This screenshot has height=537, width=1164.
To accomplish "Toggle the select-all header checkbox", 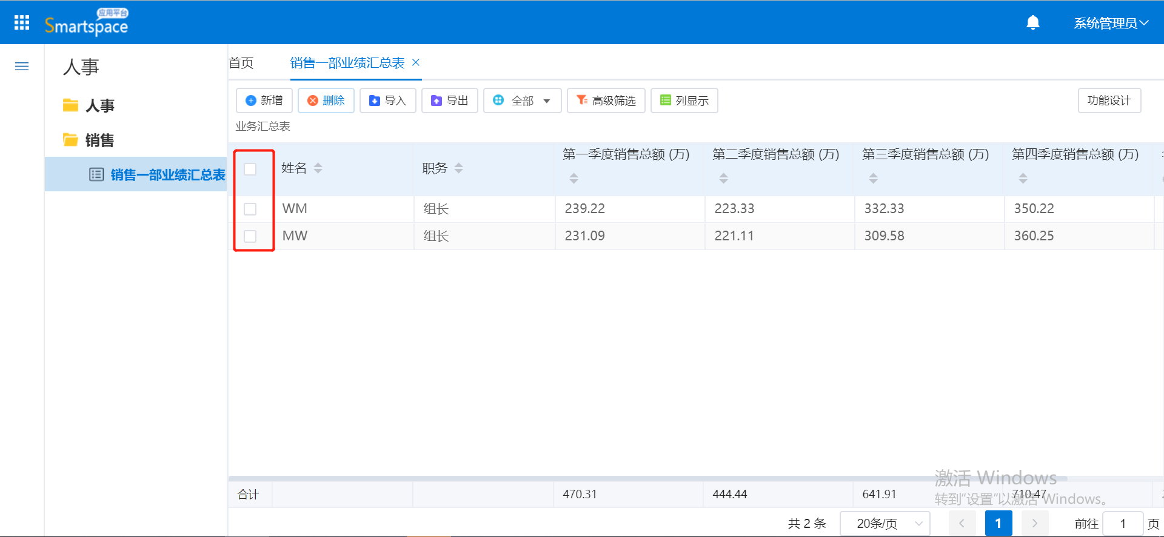I will tap(250, 169).
